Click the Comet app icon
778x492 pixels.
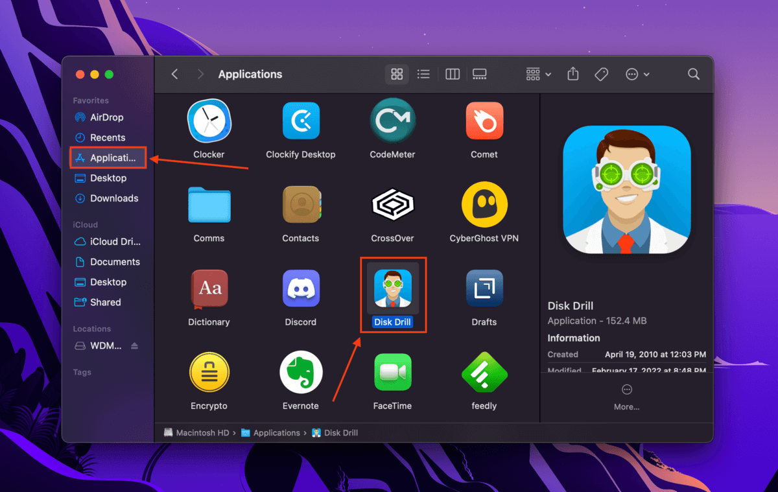(484, 121)
